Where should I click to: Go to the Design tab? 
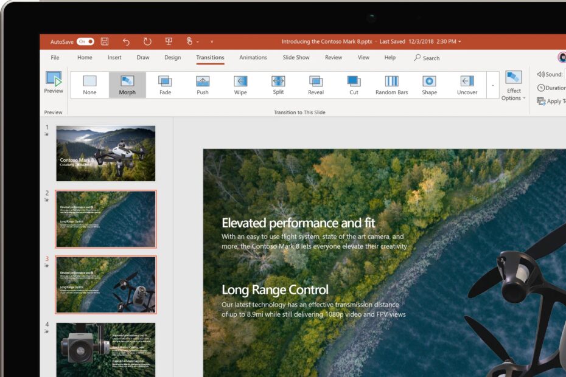(x=173, y=57)
